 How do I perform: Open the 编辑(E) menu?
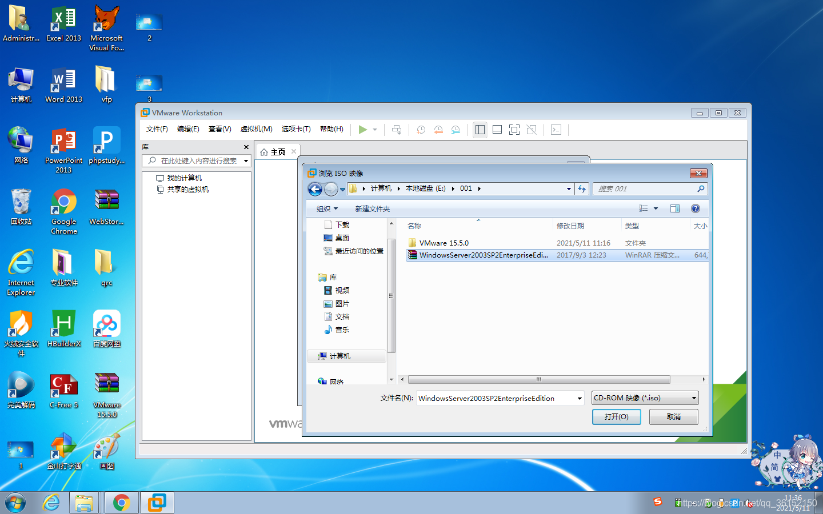coord(188,129)
